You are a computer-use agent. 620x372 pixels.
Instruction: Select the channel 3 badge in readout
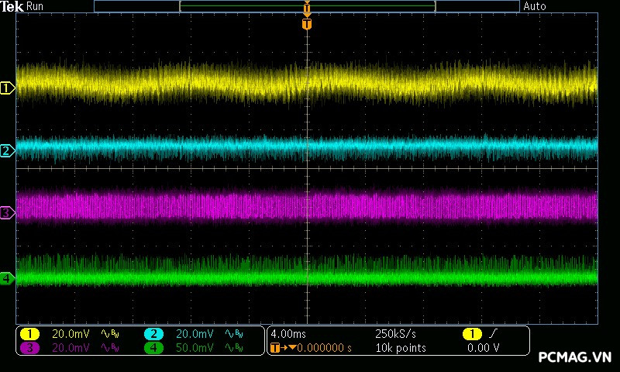(29, 348)
